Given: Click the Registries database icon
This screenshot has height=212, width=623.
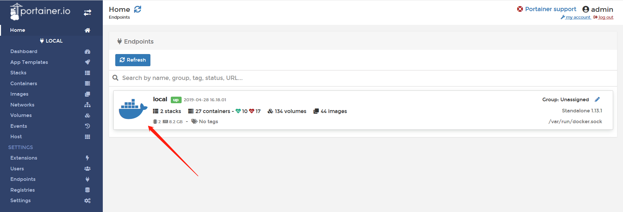Looking at the screenshot, I should (x=87, y=190).
